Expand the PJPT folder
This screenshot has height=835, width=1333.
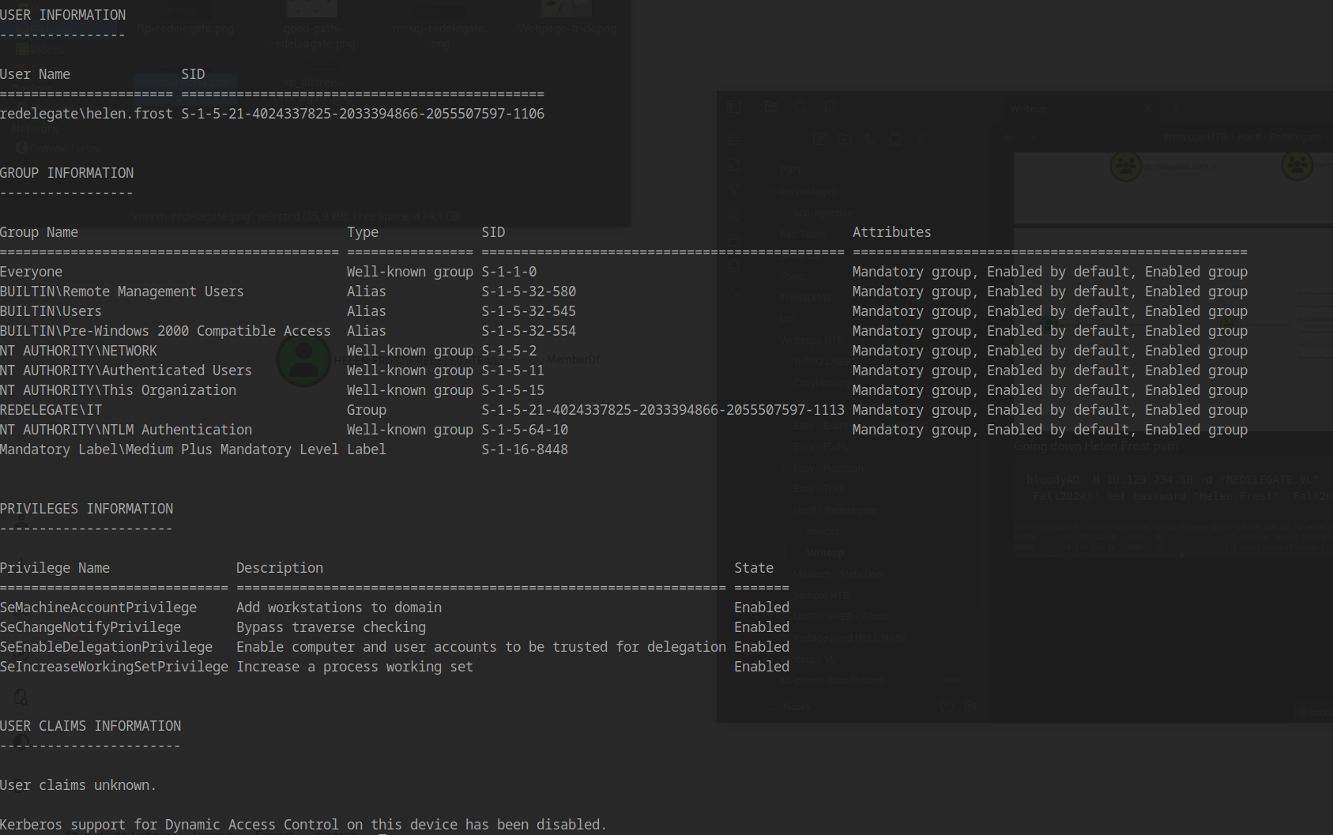(x=791, y=170)
